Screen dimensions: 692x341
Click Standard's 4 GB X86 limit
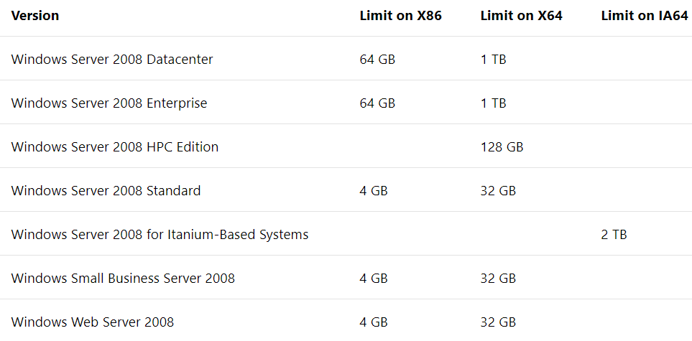coord(374,190)
